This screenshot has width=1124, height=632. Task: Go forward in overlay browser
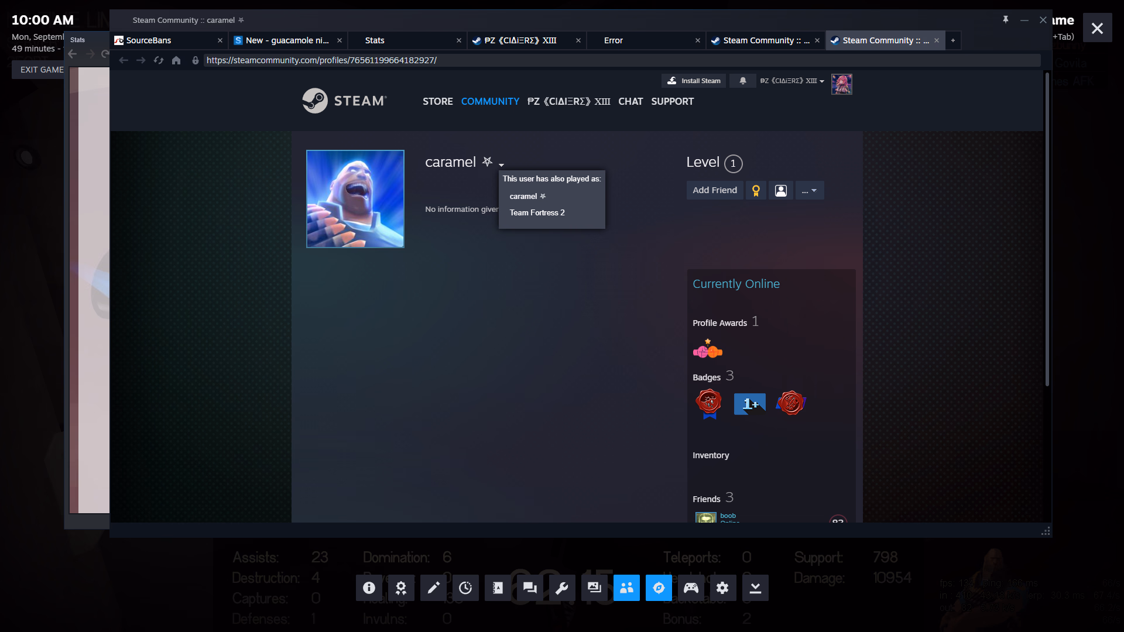point(141,60)
